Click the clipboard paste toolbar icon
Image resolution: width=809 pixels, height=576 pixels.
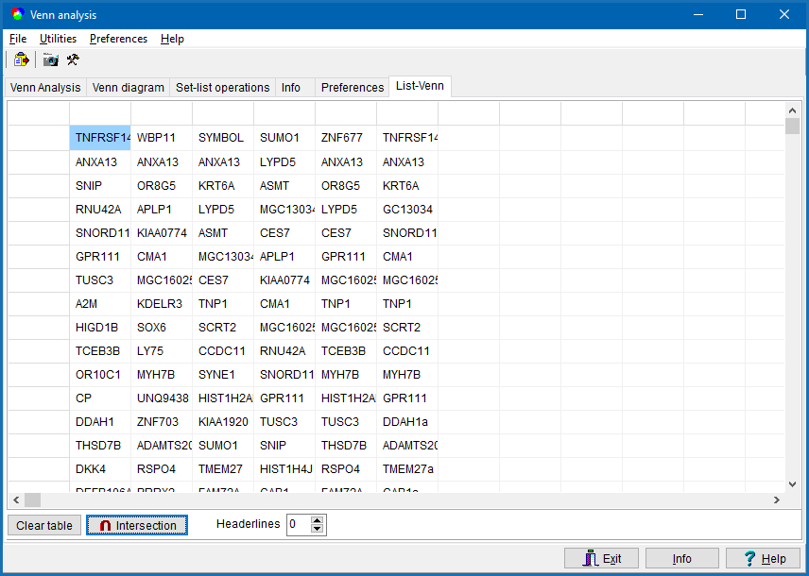21,59
